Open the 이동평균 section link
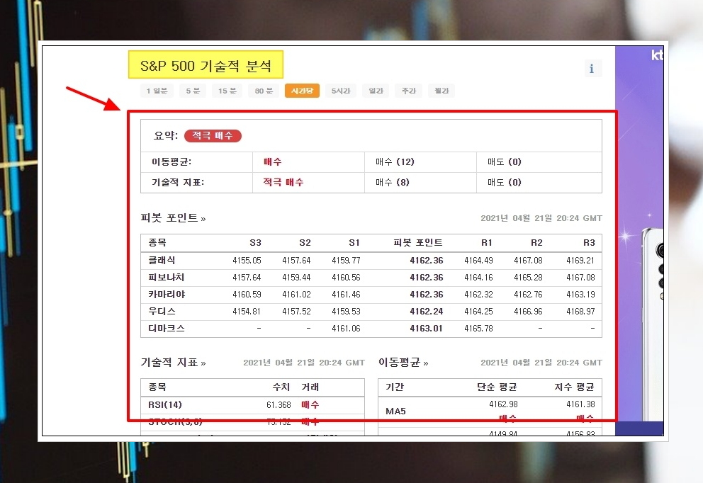 (x=403, y=363)
